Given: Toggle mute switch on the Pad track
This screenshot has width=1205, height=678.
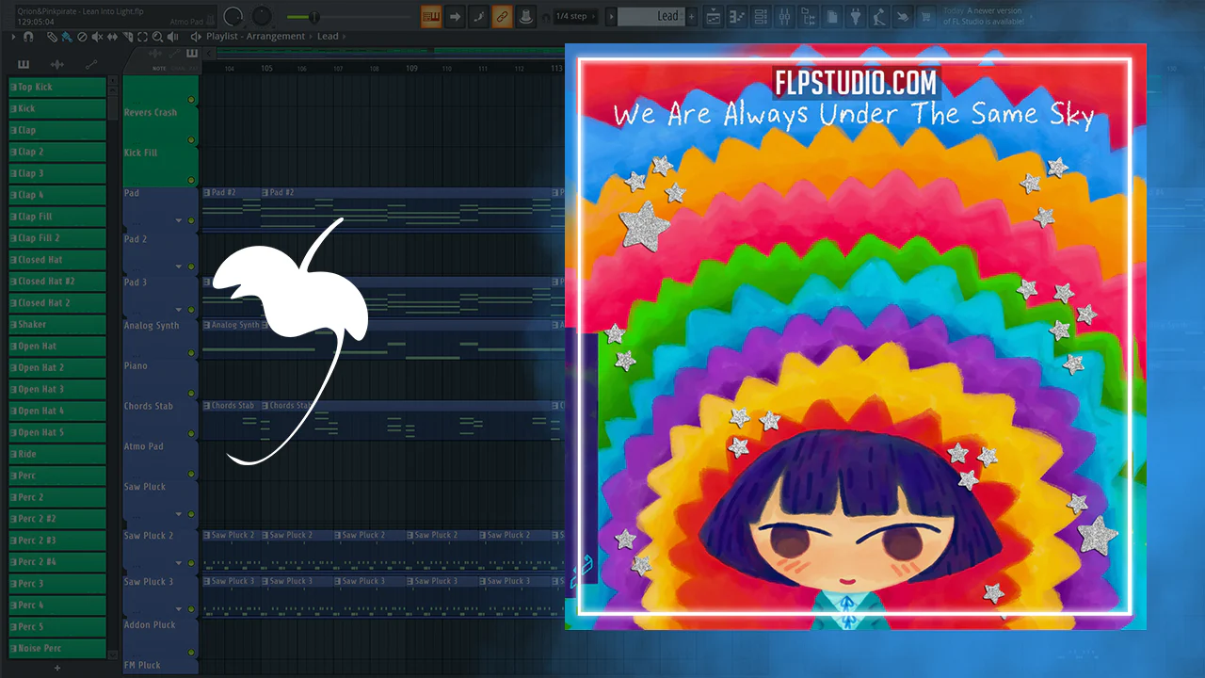Looking at the screenshot, I should 191,220.
